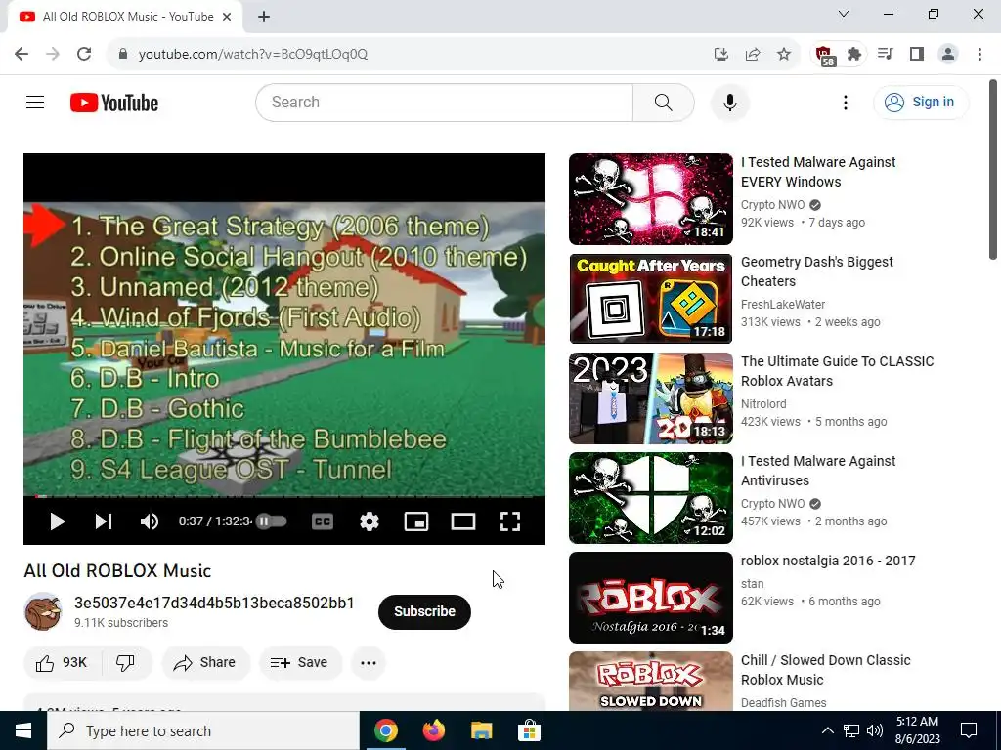Open notification center
This screenshot has height=750, width=1001.
pos(969,730)
